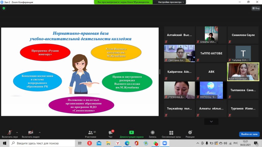Click the green encryption shield icon
The height and width of the screenshot is (147, 262).
pyautogui.click(x=4, y=8)
